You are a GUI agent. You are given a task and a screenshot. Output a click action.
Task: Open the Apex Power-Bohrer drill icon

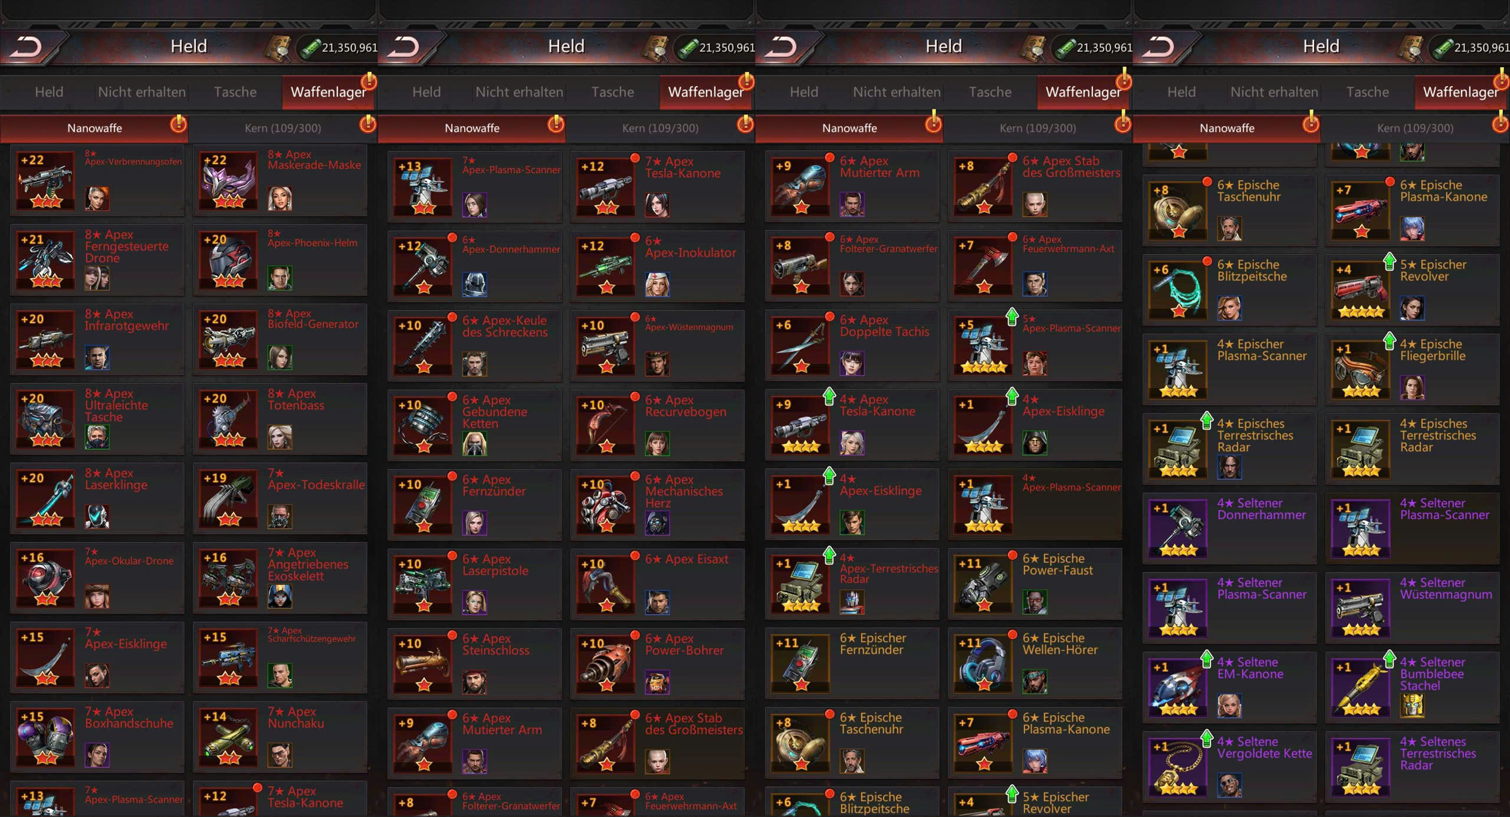606,664
